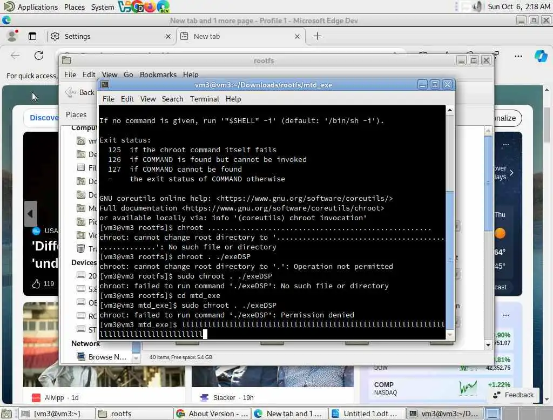Open the 5.8 volume under Devices
553x420 pixels.
click(x=86, y=289)
